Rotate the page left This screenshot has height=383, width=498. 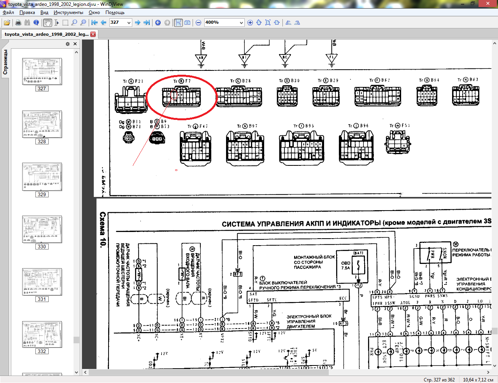coord(288,23)
